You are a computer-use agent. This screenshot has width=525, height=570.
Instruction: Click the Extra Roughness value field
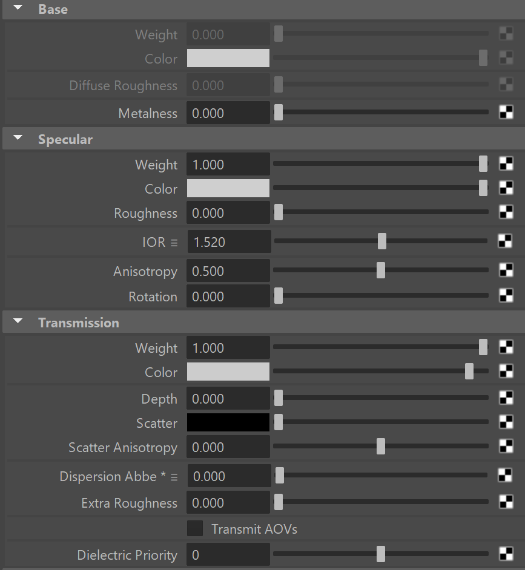point(228,502)
